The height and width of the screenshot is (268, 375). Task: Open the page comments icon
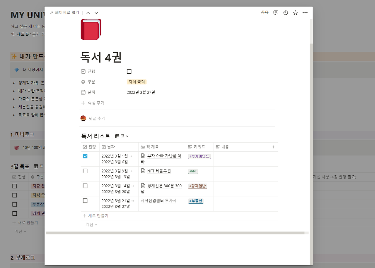point(275,13)
